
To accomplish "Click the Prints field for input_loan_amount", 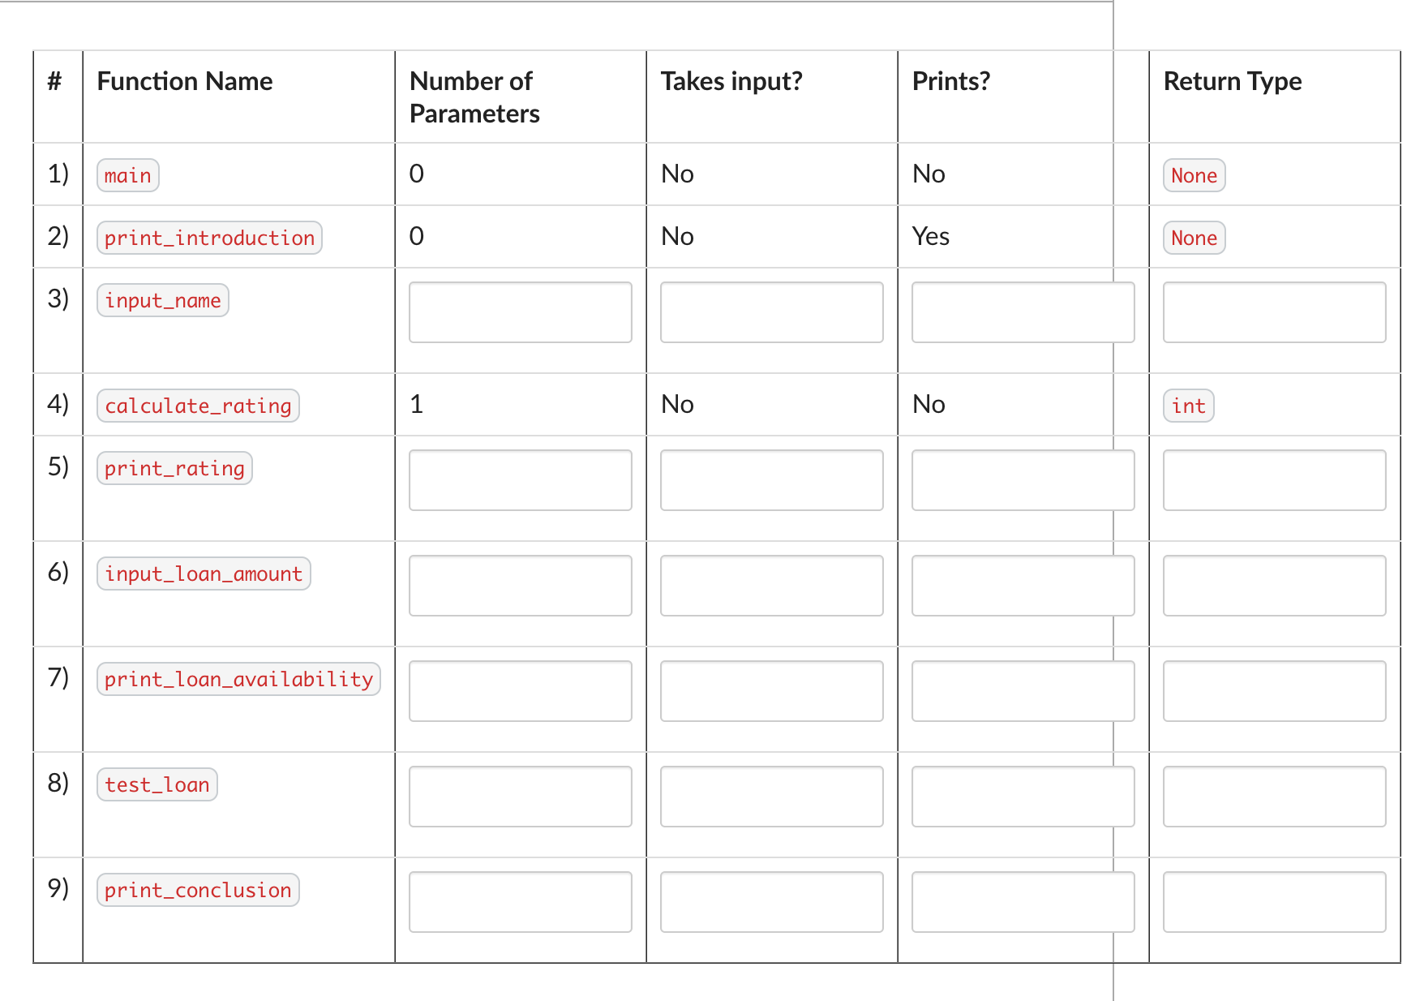I will point(1023,586).
